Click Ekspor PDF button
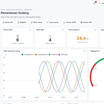Screen dimensions: 104x104 pos(86,22)
